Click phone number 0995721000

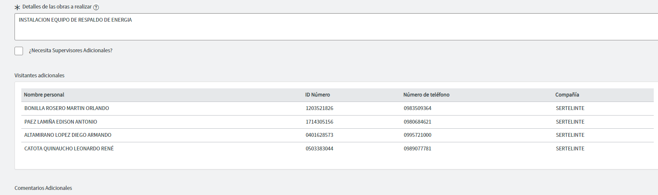pyautogui.click(x=418, y=135)
